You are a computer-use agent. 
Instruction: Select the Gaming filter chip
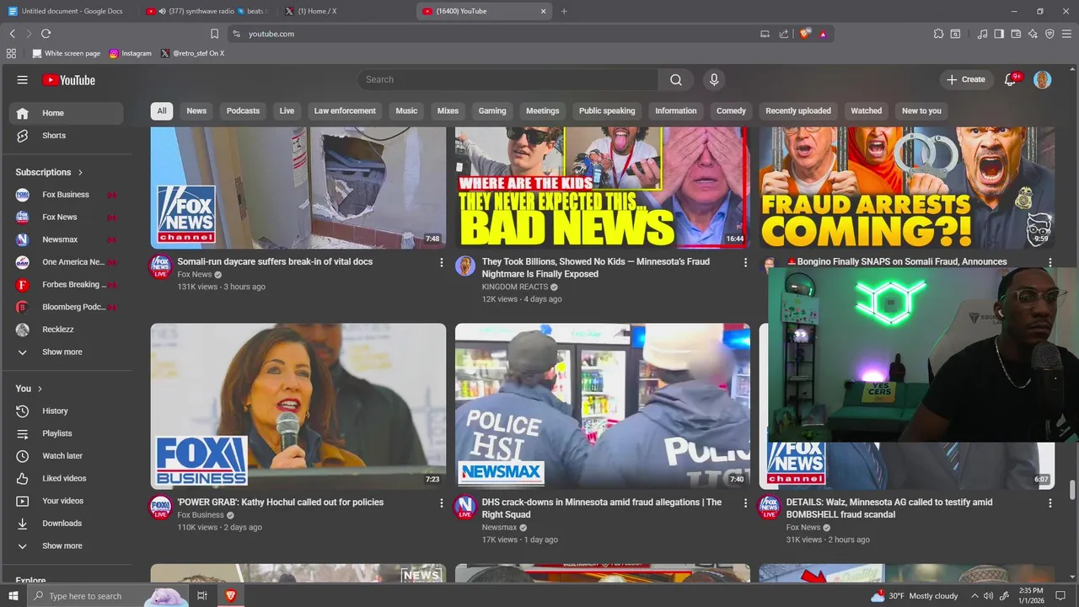coord(492,110)
